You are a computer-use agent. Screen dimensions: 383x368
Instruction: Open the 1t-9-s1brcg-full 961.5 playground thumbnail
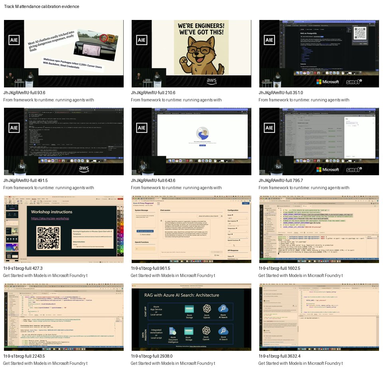[191, 229]
